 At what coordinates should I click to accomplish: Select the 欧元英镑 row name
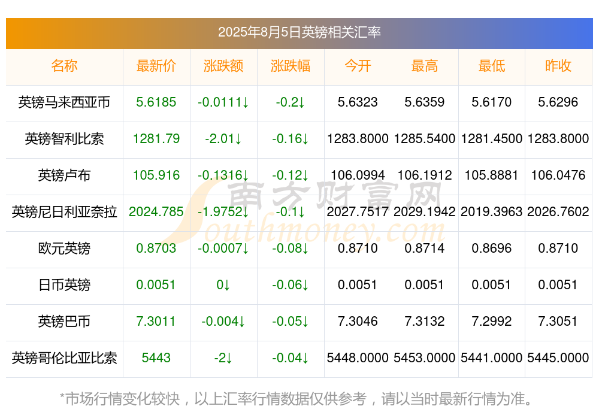pyautogui.click(x=64, y=249)
